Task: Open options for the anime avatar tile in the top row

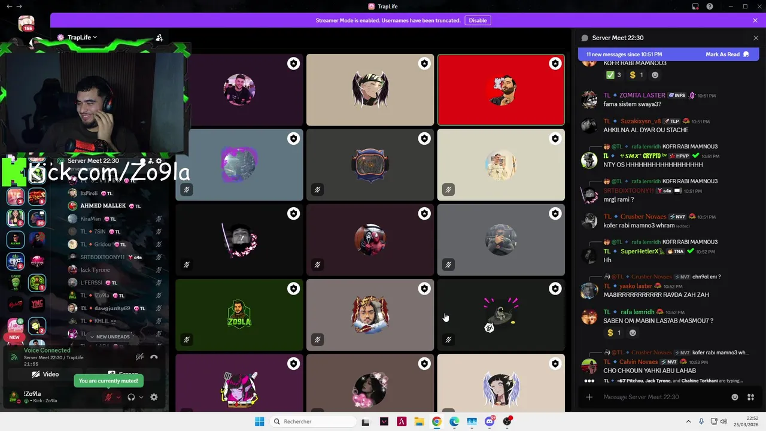Action: tap(424, 63)
